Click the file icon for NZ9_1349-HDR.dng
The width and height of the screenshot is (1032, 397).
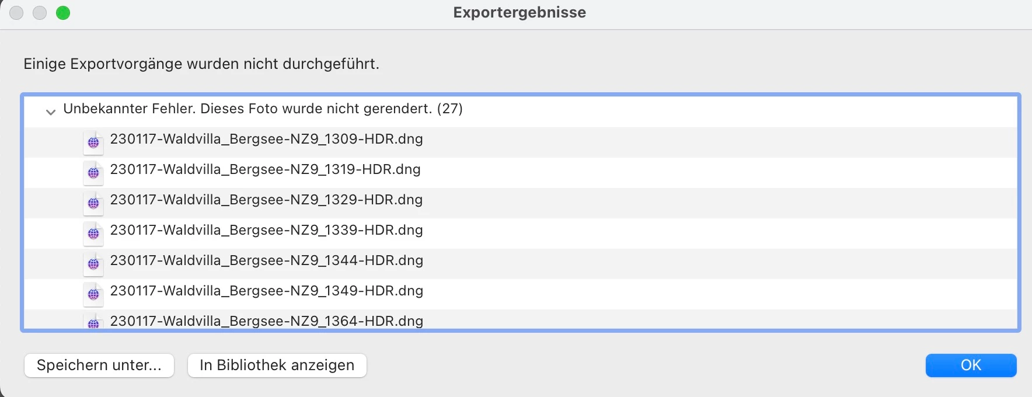(x=93, y=294)
